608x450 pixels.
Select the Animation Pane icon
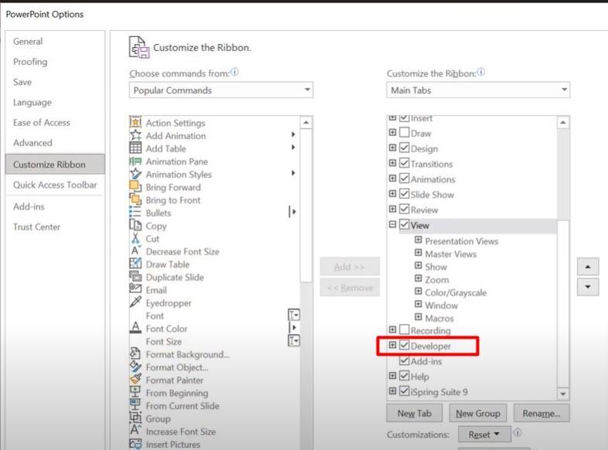(x=135, y=161)
